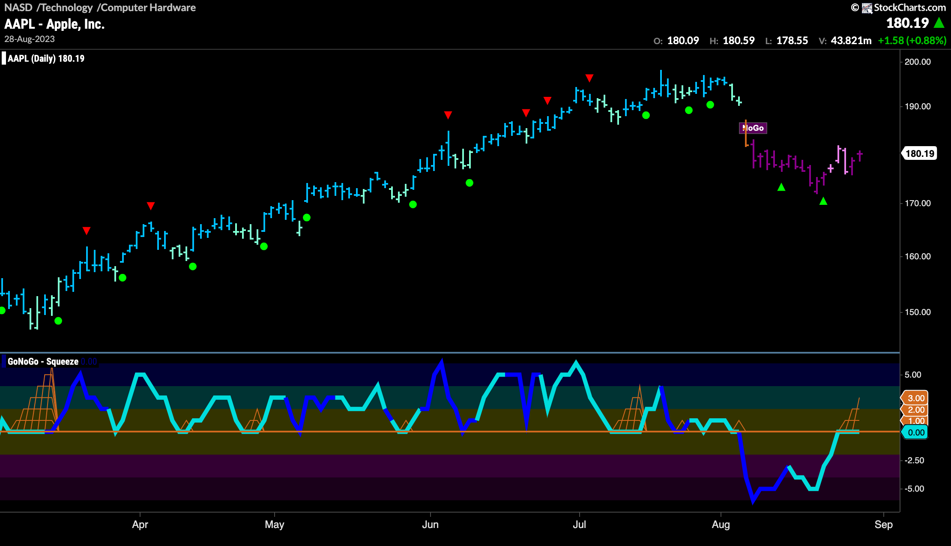Click the change value +1.58 (+0.88%)
The height and width of the screenshot is (546, 951).
coord(912,41)
